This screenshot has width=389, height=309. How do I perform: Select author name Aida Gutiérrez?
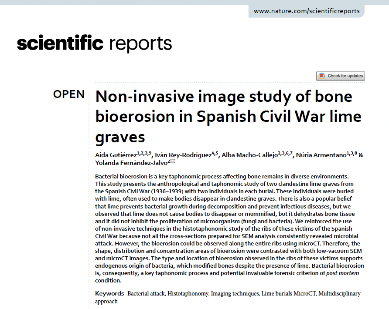(x=116, y=155)
